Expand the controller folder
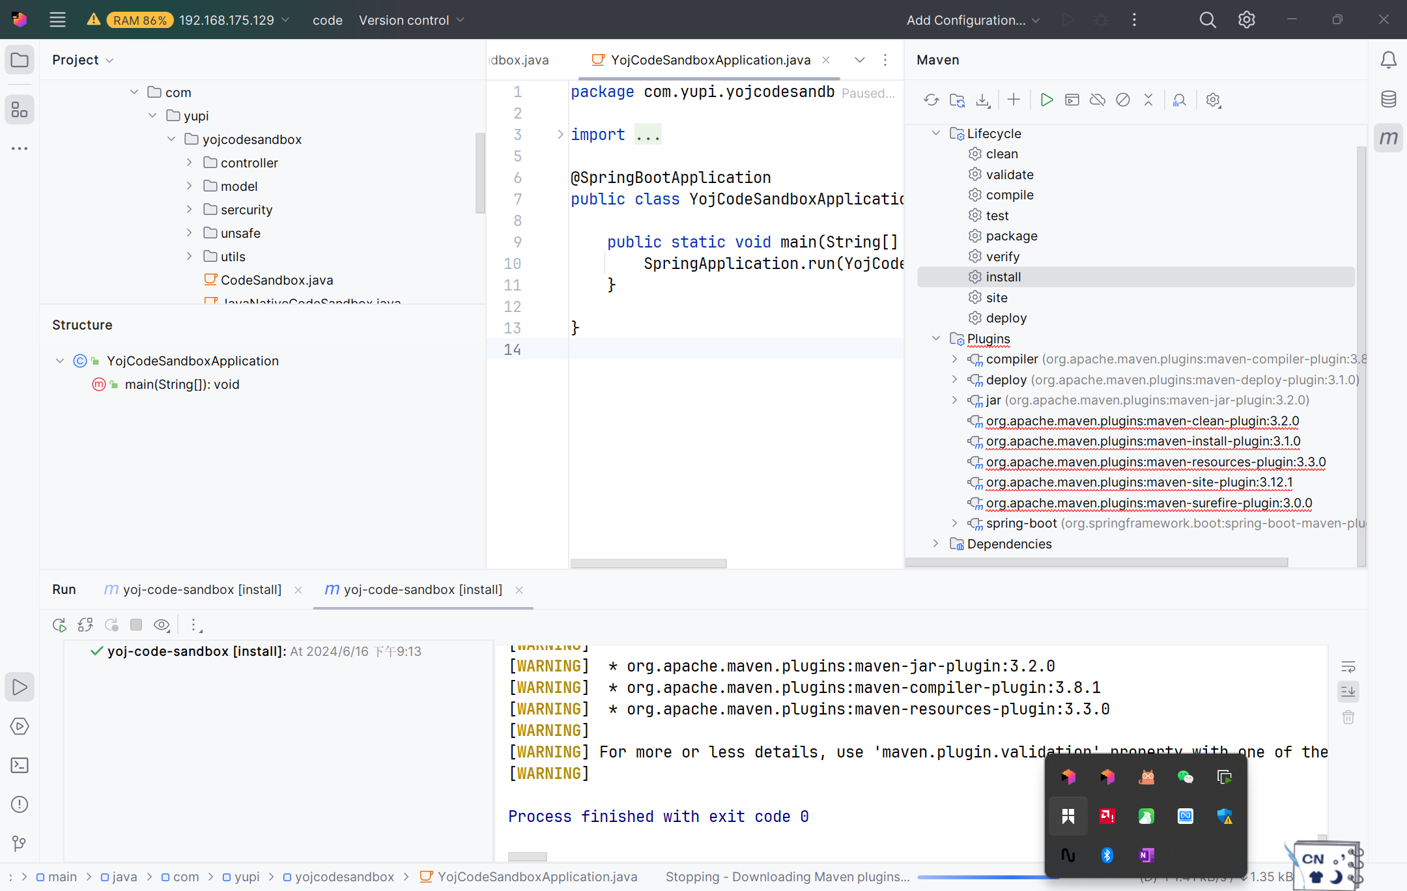Screen dimensions: 1407x891 190,163
